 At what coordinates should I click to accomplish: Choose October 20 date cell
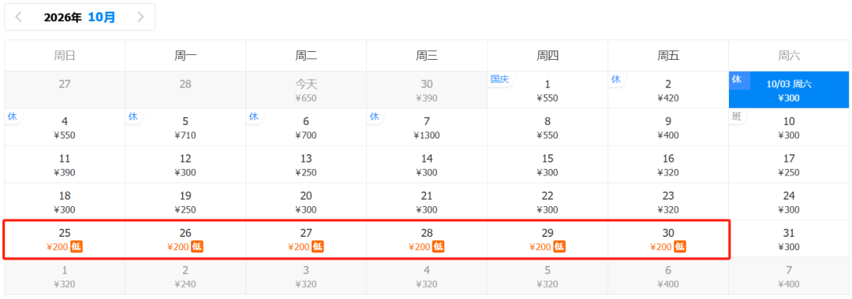point(306,202)
